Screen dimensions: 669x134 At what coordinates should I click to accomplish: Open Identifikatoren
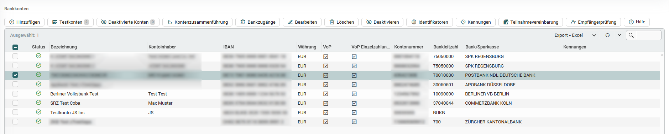click(x=430, y=22)
